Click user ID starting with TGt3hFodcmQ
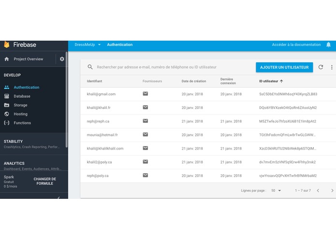 [287, 135]
